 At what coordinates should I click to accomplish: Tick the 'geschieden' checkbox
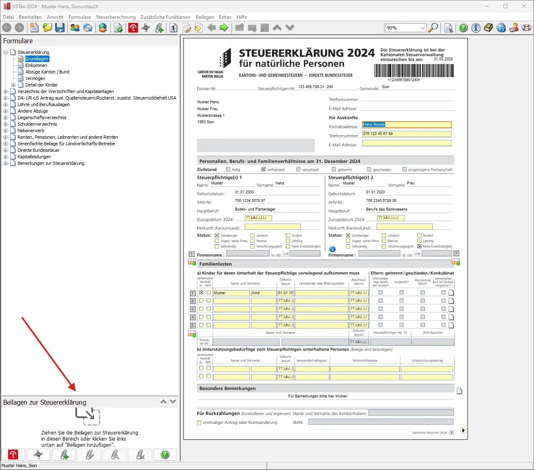(369, 169)
